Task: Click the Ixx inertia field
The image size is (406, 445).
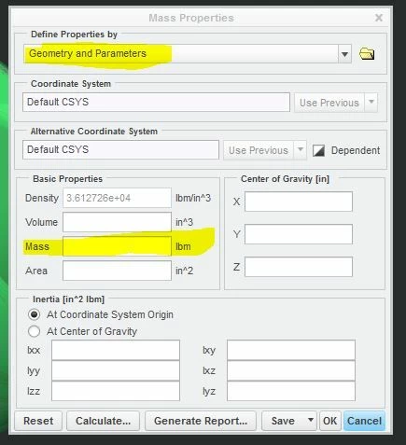Action: click(116, 350)
